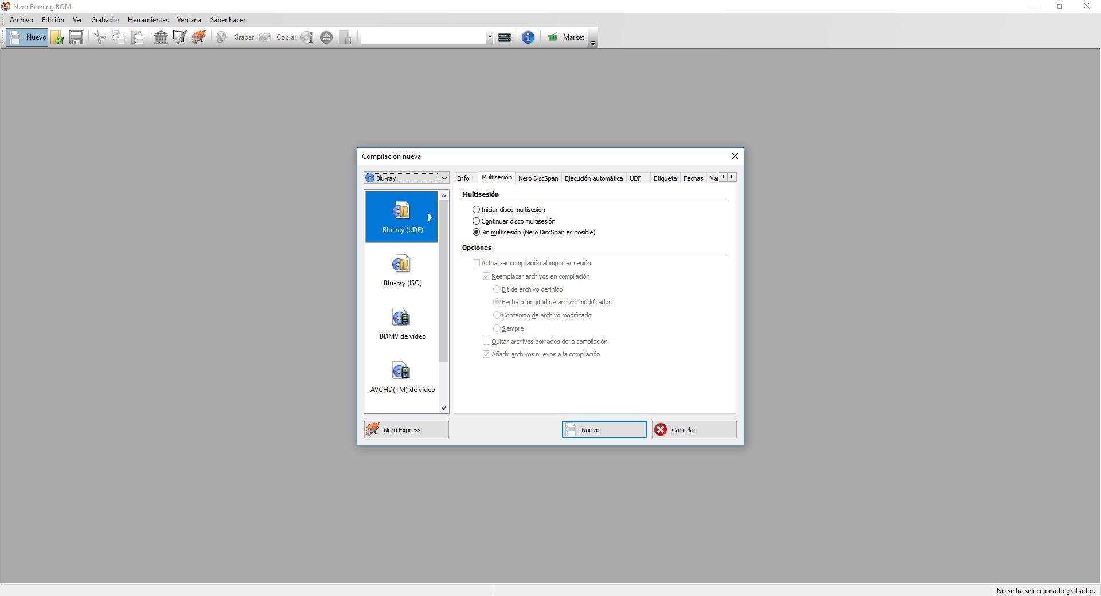Select Contenido de archivo modificado radio
The width and height of the screenshot is (1101, 596).
542,315
